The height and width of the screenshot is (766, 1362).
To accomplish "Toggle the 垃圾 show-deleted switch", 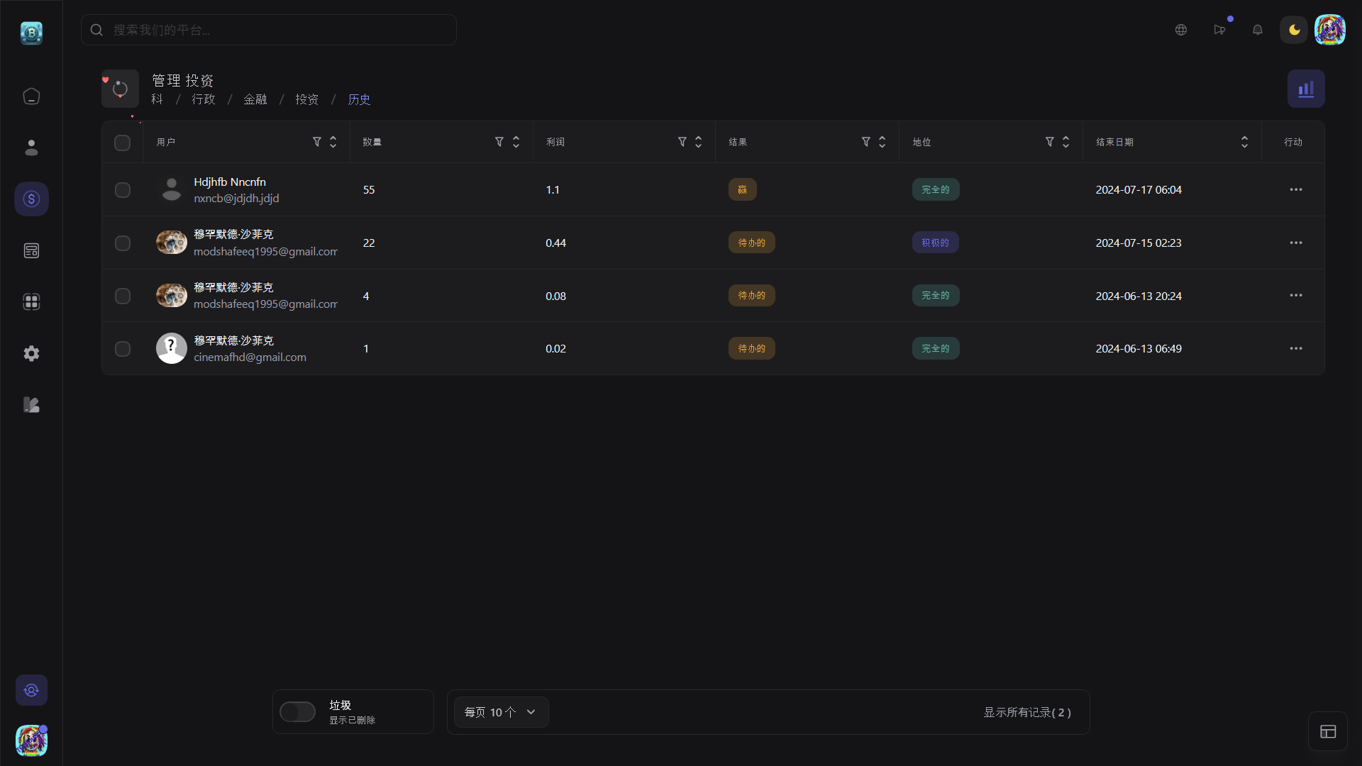I will 297,711.
